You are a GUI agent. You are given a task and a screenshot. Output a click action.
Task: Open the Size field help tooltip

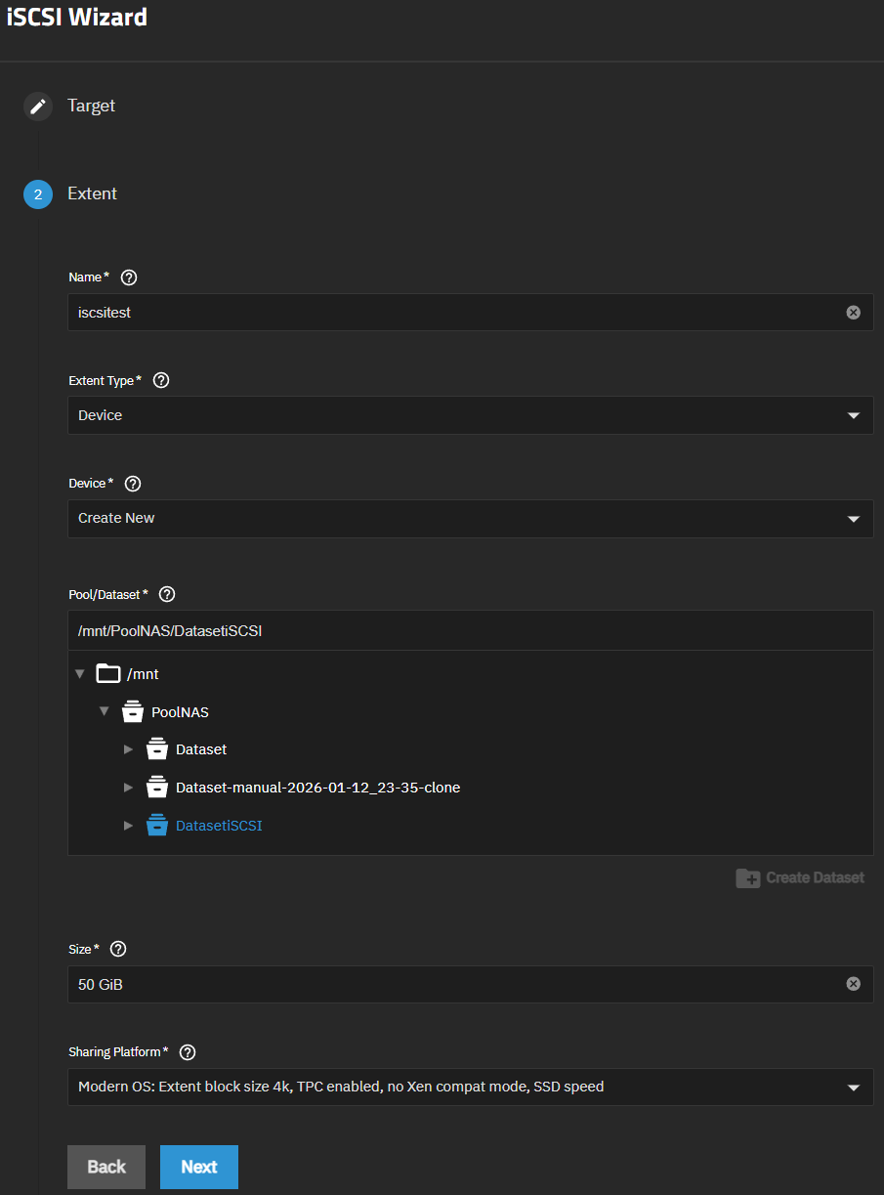point(118,949)
